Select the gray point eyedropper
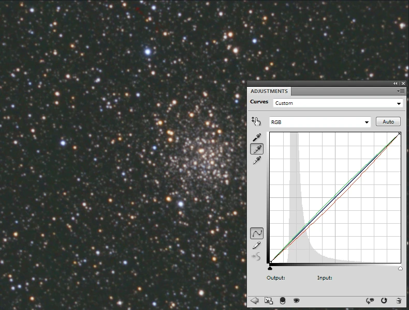The height and width of the screenshot is (310, 409). click(x=256, y=149)
